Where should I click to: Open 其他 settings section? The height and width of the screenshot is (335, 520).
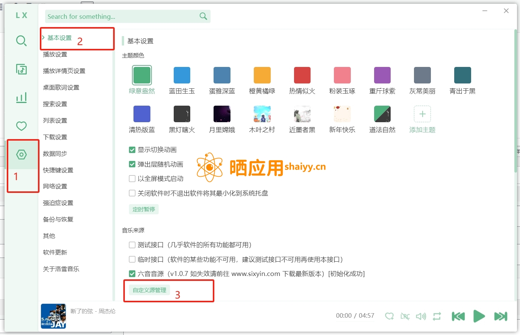(x=49, y=236)
